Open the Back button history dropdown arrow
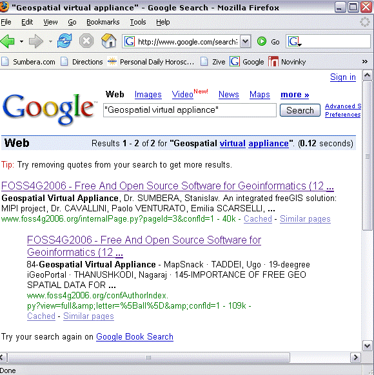 click(21, 42)
